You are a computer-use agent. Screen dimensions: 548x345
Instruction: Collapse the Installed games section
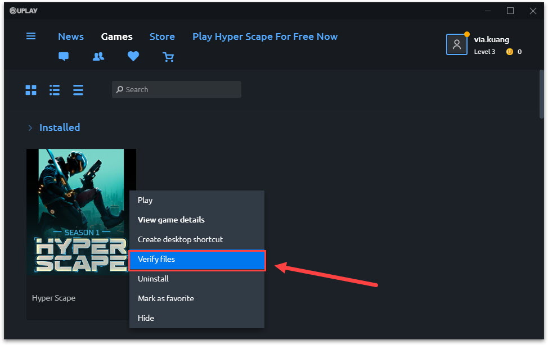point(30,128)
